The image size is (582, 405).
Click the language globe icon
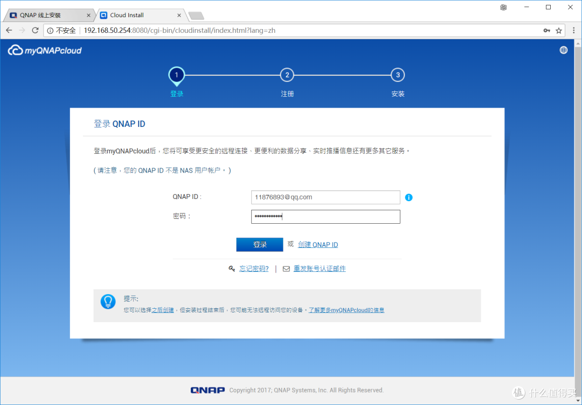click(x=564, y=50)
